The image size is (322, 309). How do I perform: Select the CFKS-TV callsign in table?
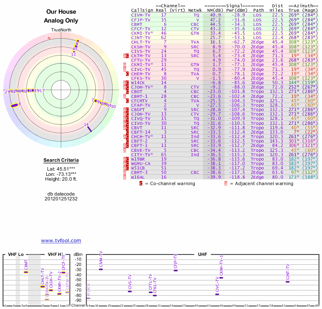tap(140, 78)
